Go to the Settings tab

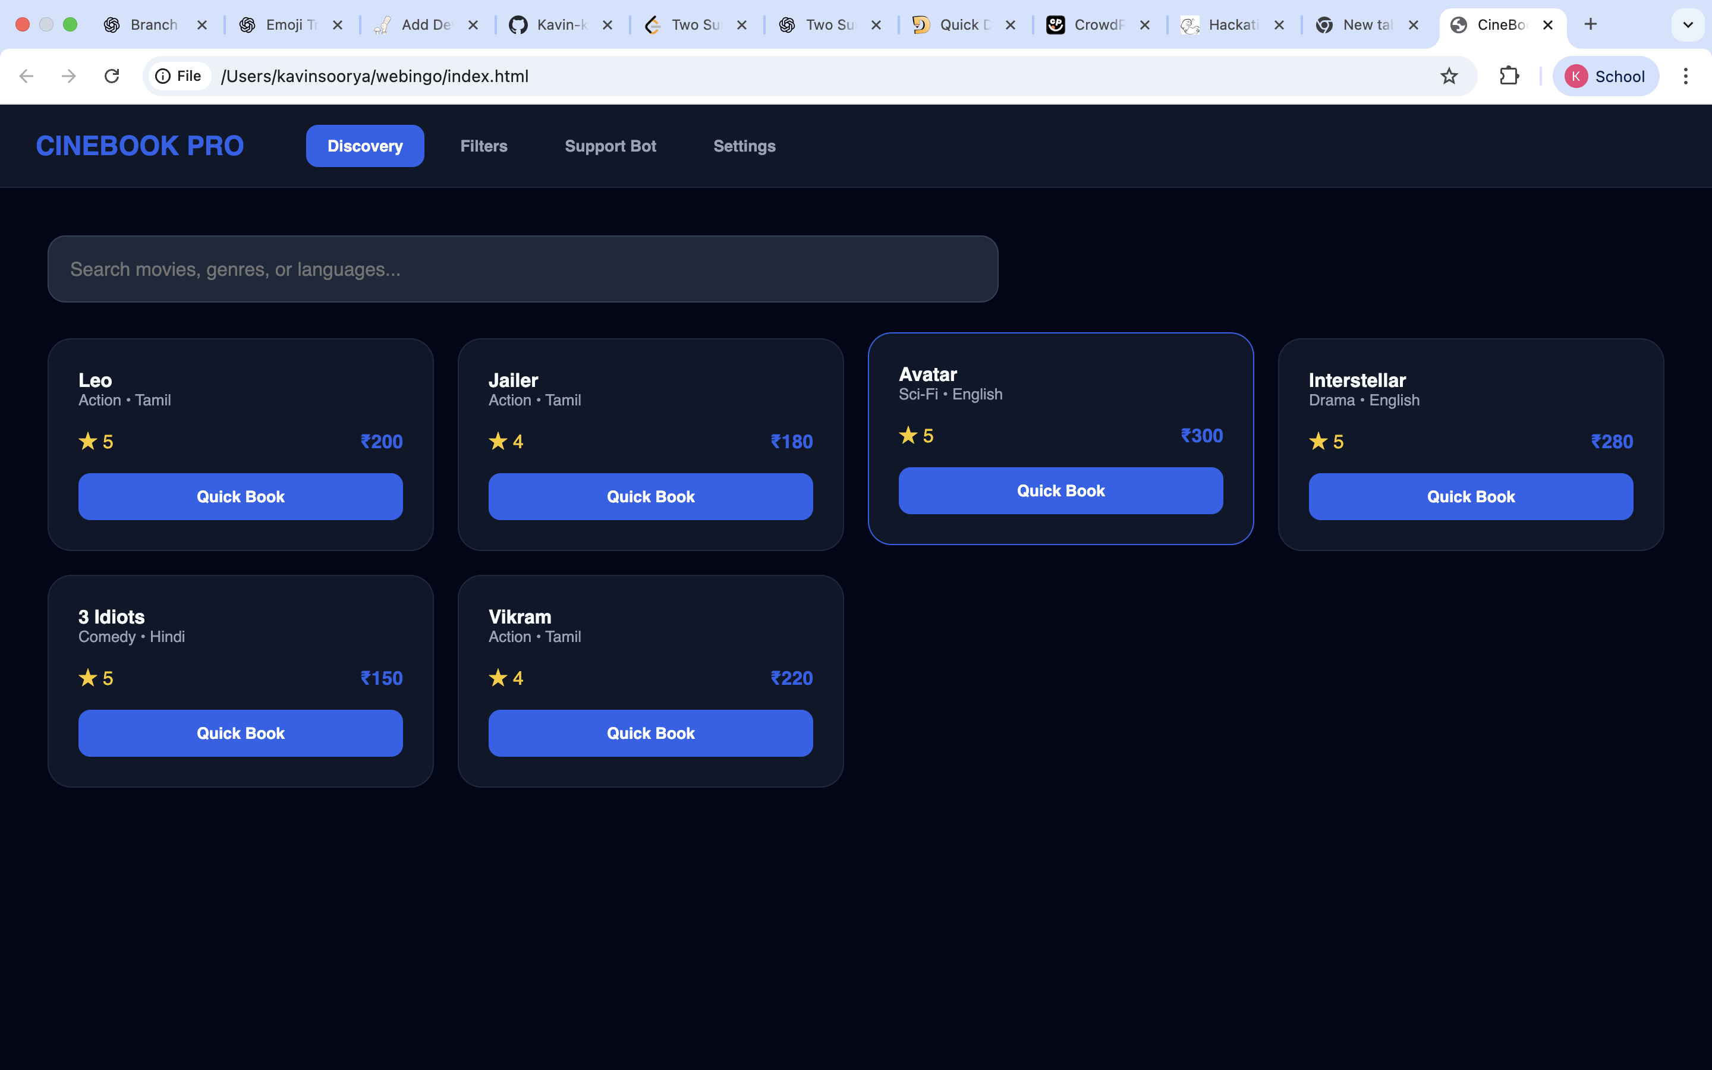click(744, 146)
